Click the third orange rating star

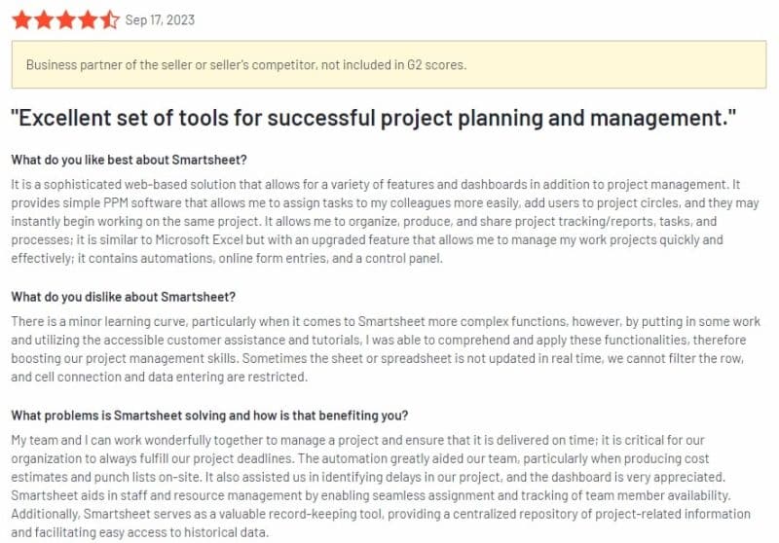(65, 20)
